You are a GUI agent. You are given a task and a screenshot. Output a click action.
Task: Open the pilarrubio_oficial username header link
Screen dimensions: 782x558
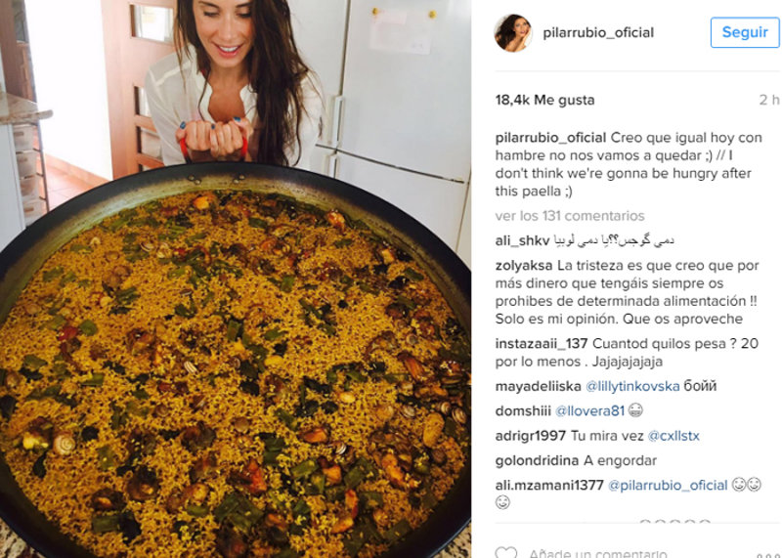[x=598, y=33]
